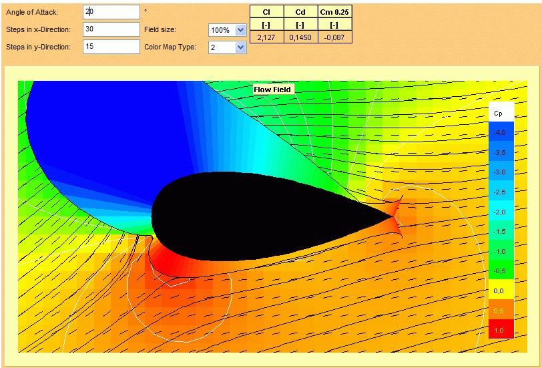
Task: Click the Angle of Attack input field
Action: [111, 12]
